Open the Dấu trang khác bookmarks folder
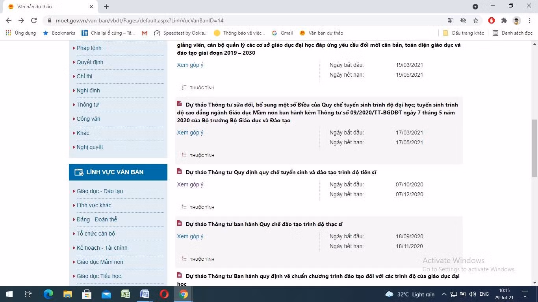 tap(464, 33)
